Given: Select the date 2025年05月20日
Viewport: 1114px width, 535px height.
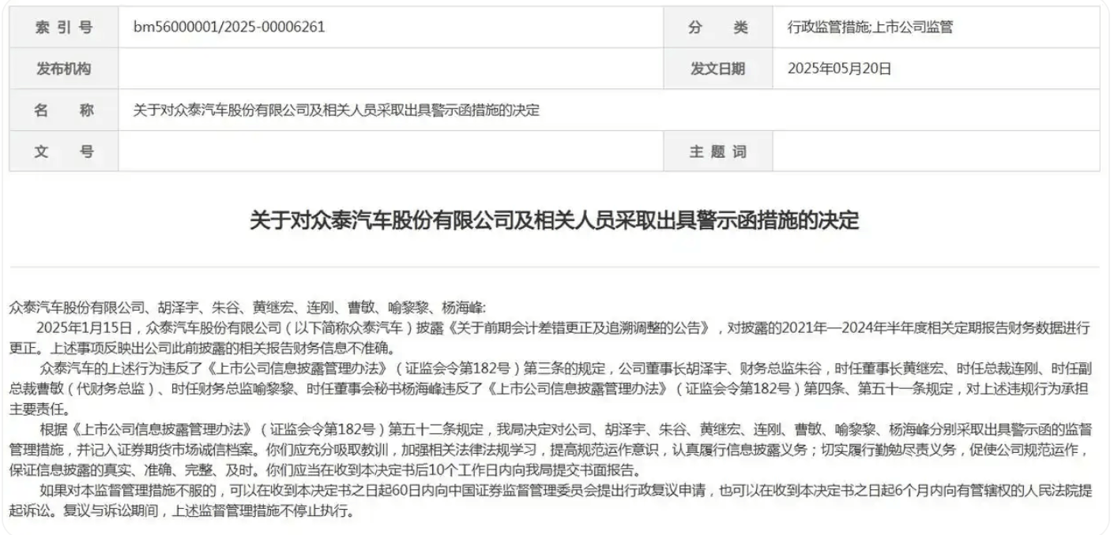Looking at the screenshot, I should click(x=839, y=69).
